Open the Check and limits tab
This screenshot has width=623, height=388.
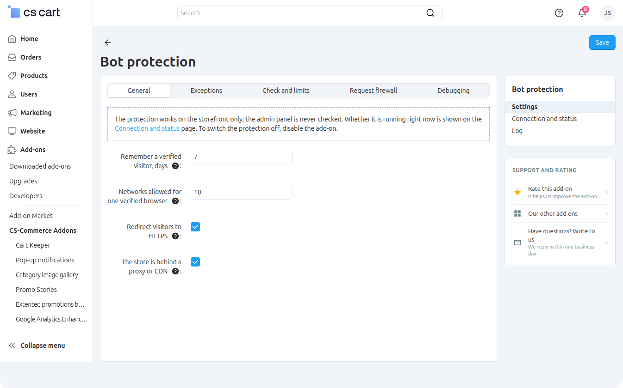coord(286,91)
